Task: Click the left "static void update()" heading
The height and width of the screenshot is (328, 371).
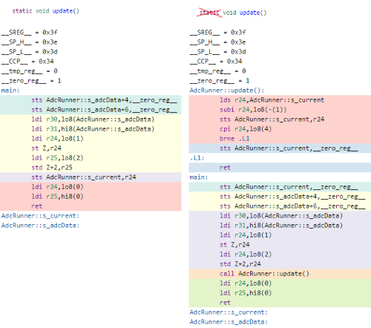Action: (x=46, y=11)
